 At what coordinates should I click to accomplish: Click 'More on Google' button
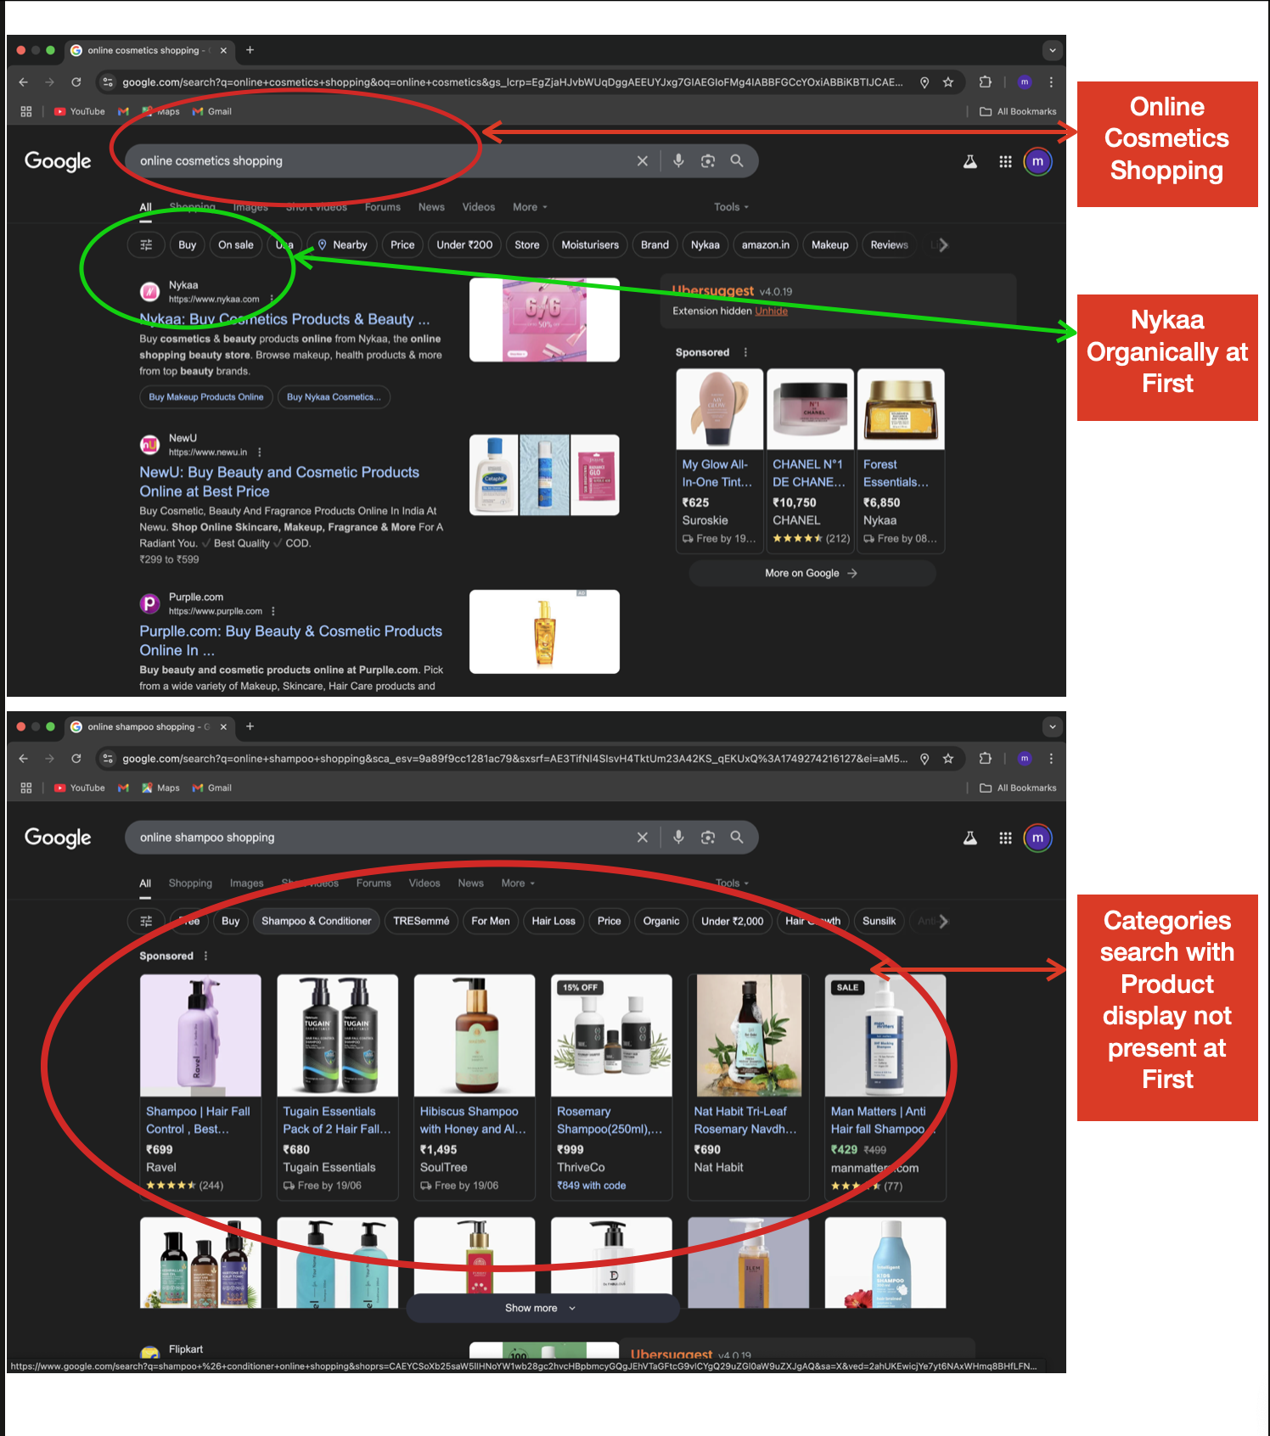point(812,573)
